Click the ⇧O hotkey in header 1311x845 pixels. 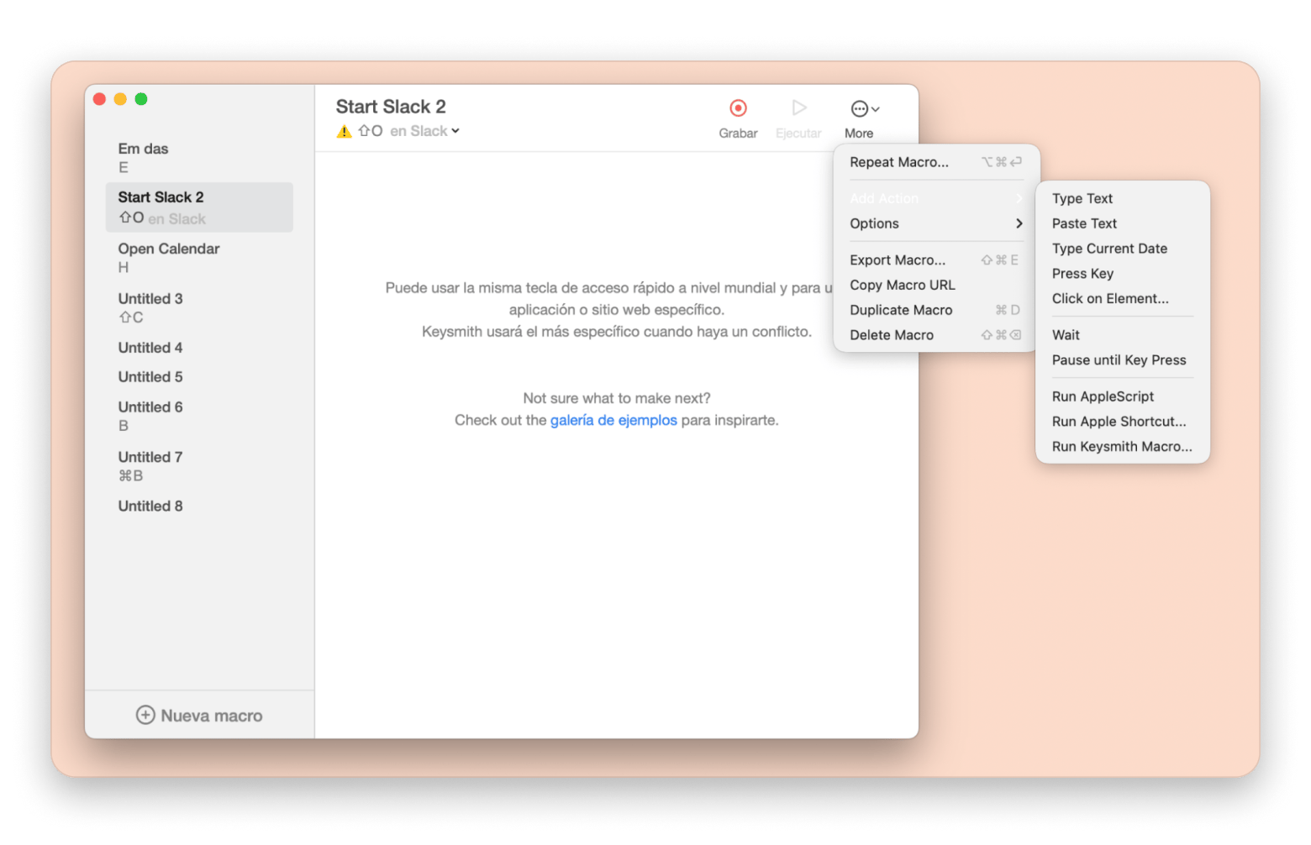click(371, 131)
